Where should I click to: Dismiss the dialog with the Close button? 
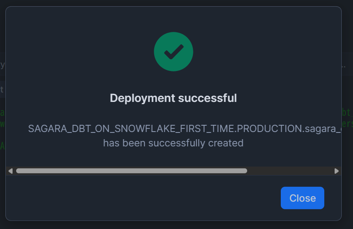[302, 198]
